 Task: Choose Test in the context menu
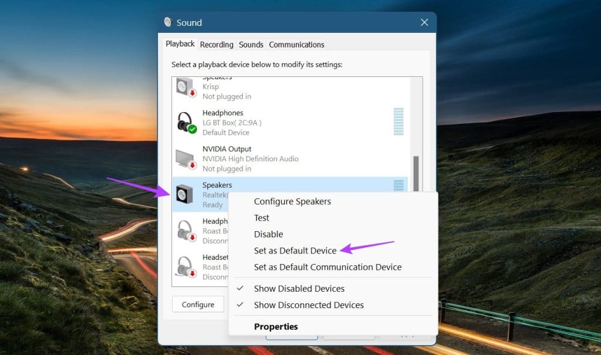point(333,218)
